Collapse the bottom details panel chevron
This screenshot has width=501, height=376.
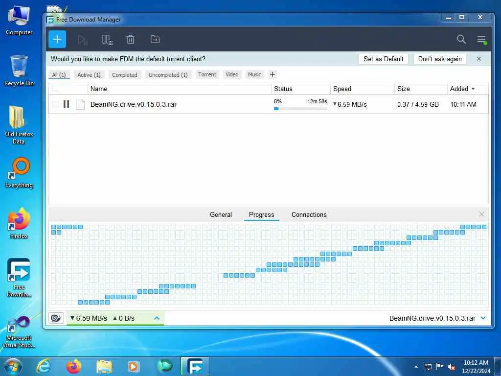tap(483, 318)
